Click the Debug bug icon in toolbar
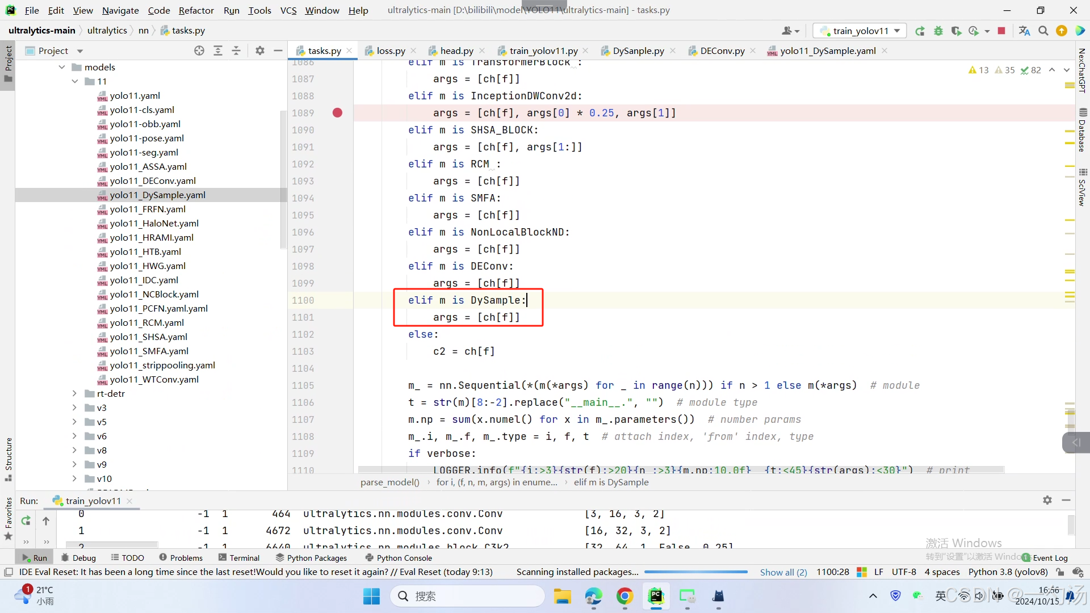The image size is (1090, 613). [938, 31]
